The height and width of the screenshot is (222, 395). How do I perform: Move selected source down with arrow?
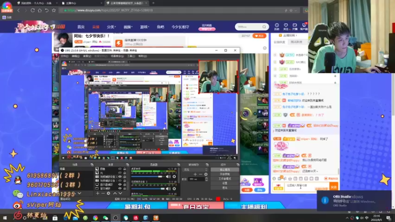[x=120, y=193]
